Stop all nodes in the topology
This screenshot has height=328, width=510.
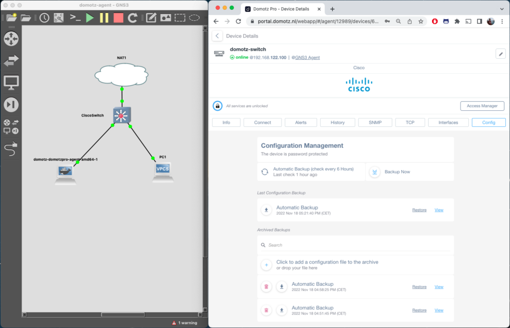tap(117, 17)
